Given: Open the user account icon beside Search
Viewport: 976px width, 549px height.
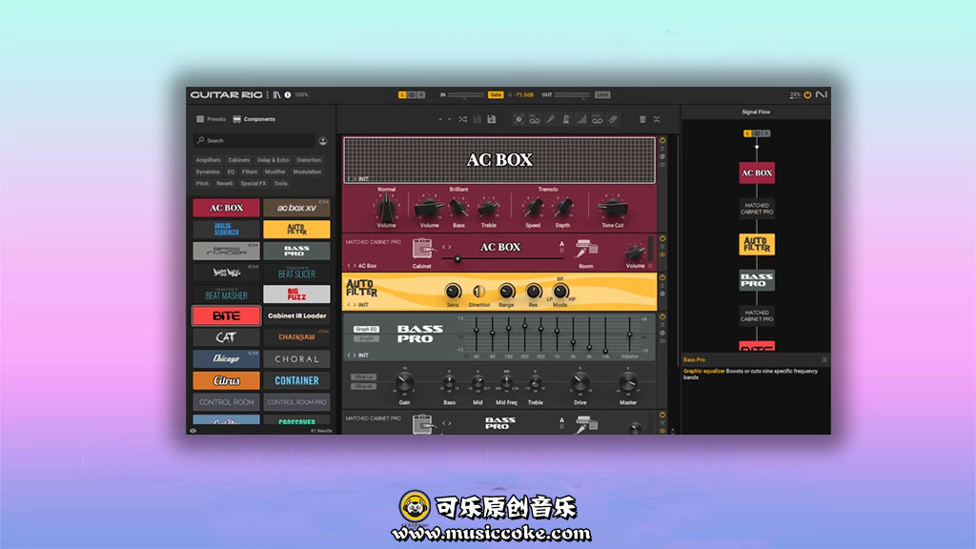Looking at the screenshot, I should coord(323,141).
